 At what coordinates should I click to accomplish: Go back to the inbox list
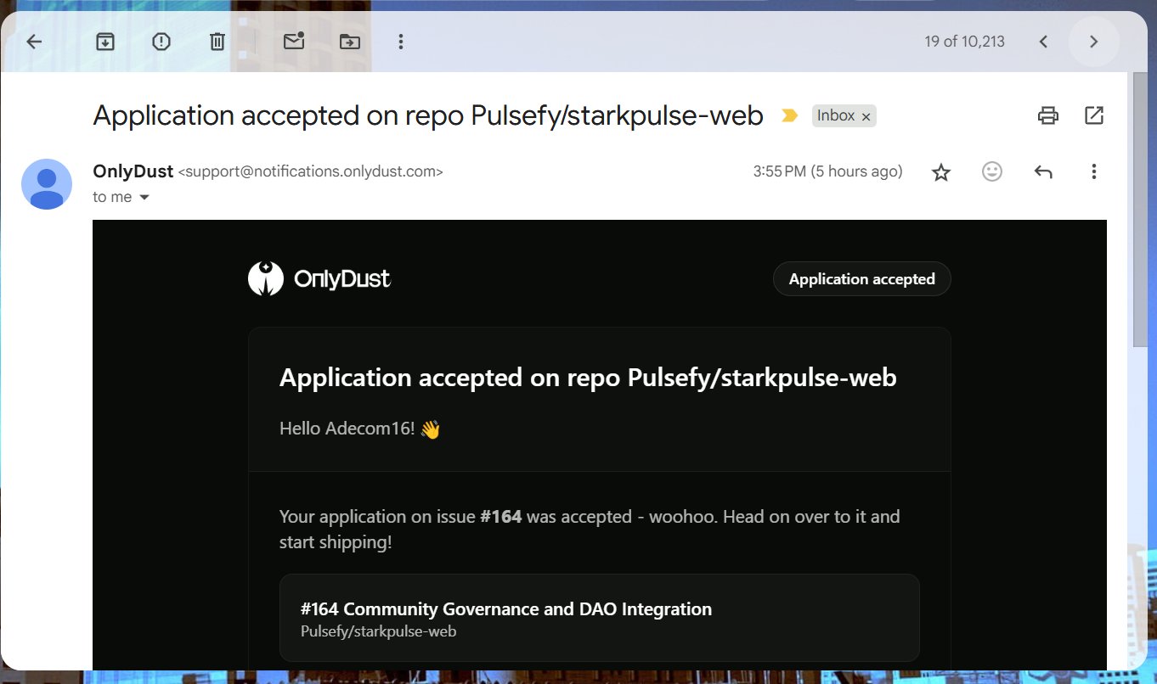pyautogui.click(x=34, y=42)
